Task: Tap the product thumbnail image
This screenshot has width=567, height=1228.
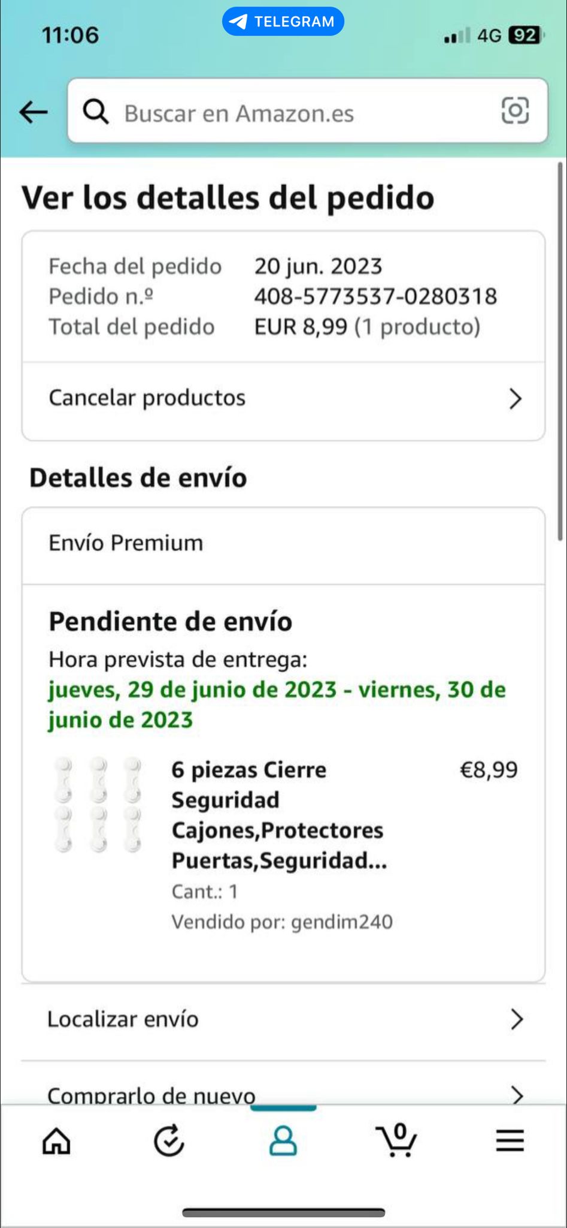Action: click(x=99, y=805)
